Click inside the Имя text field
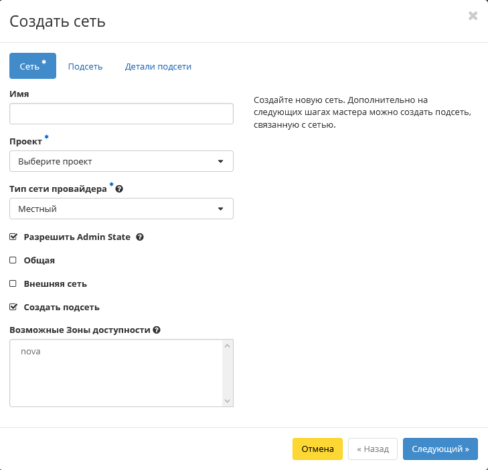 pyautogui.click(x=121, y=114)
